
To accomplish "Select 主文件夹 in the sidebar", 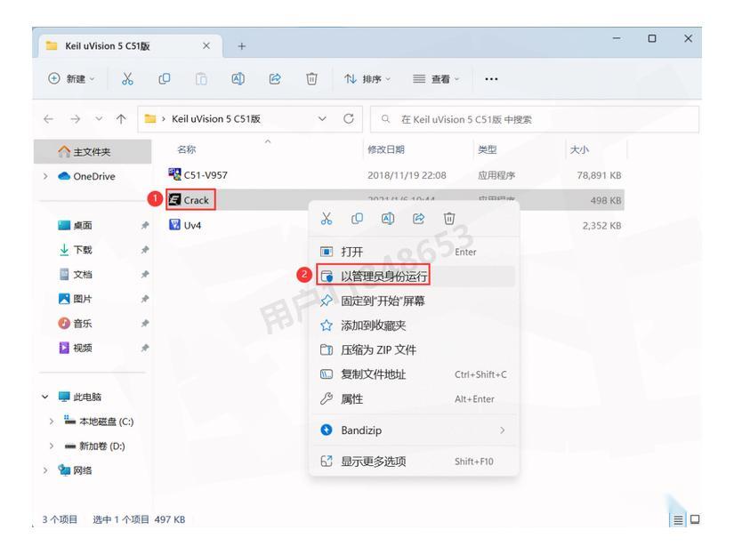I will click(93, 151).
